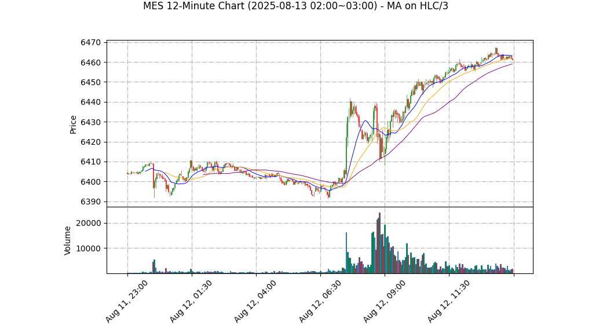This screenshot has width=592, height=333.
Task: Click the tallest volume bar near 09:00
Action: [x=379, y=243]
